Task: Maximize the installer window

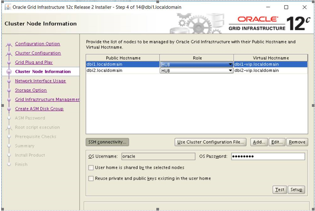Action: click(x=286, y=7)
